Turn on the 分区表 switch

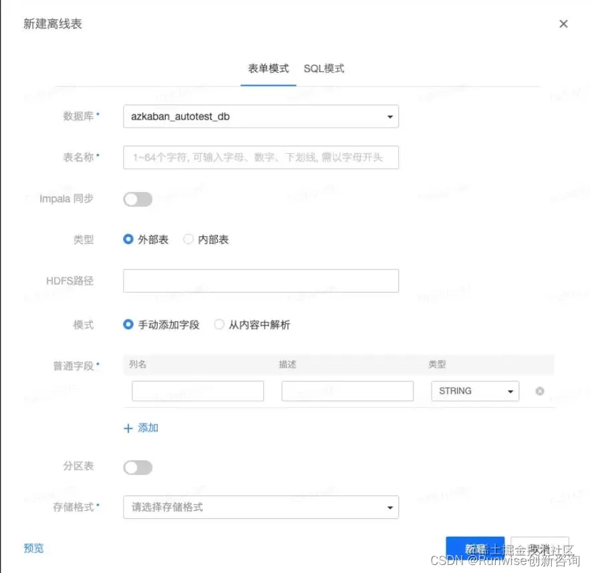(x=138, y=467)
